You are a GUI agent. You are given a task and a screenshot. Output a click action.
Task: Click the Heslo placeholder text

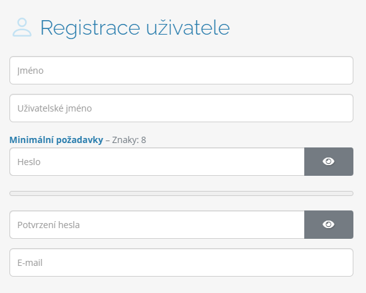[29, 162]
